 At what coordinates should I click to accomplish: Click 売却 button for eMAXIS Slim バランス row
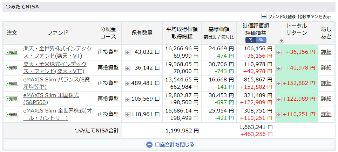(12, 83)
